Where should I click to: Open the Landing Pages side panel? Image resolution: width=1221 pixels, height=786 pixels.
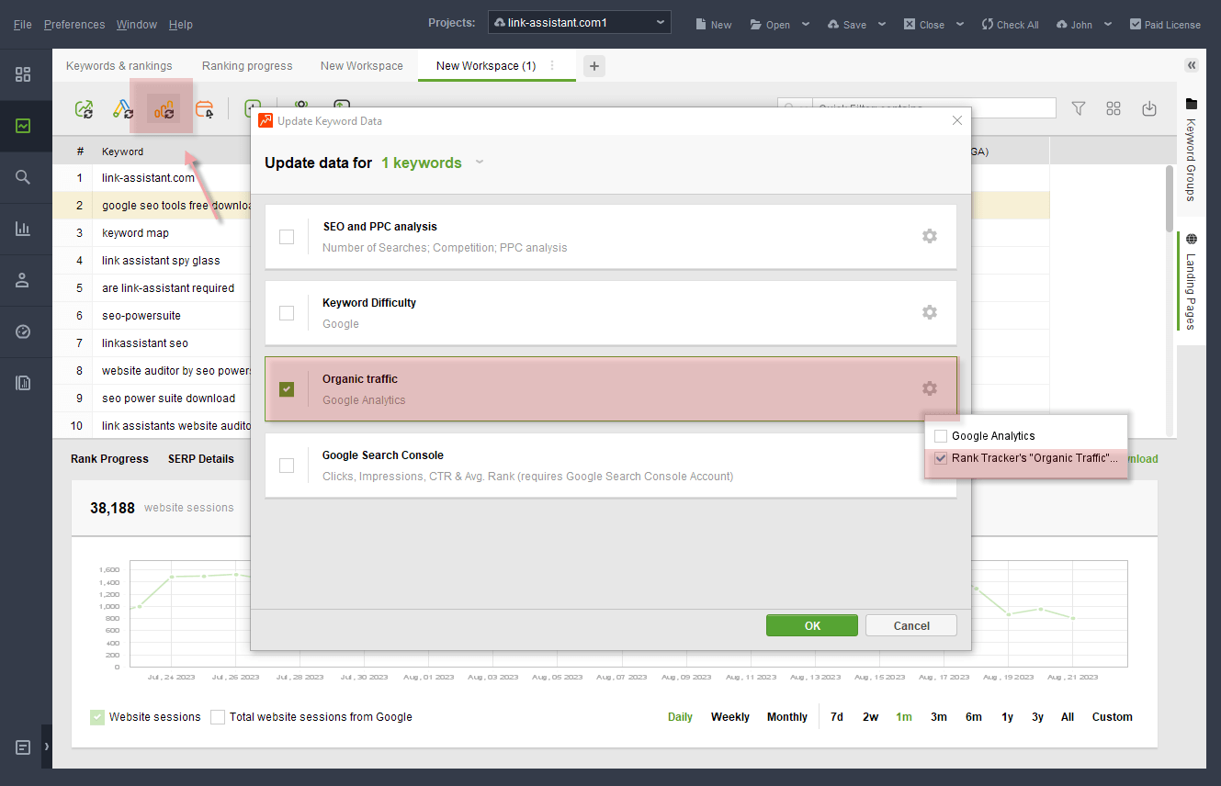click(x=1192, y=282)
